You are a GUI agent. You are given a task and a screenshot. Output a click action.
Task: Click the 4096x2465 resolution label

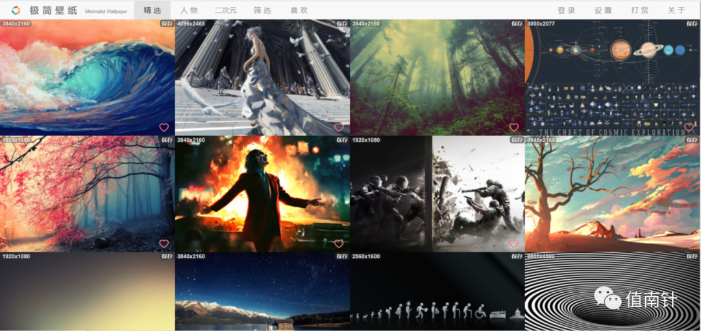pyautogui.click(x=191, y=23)
